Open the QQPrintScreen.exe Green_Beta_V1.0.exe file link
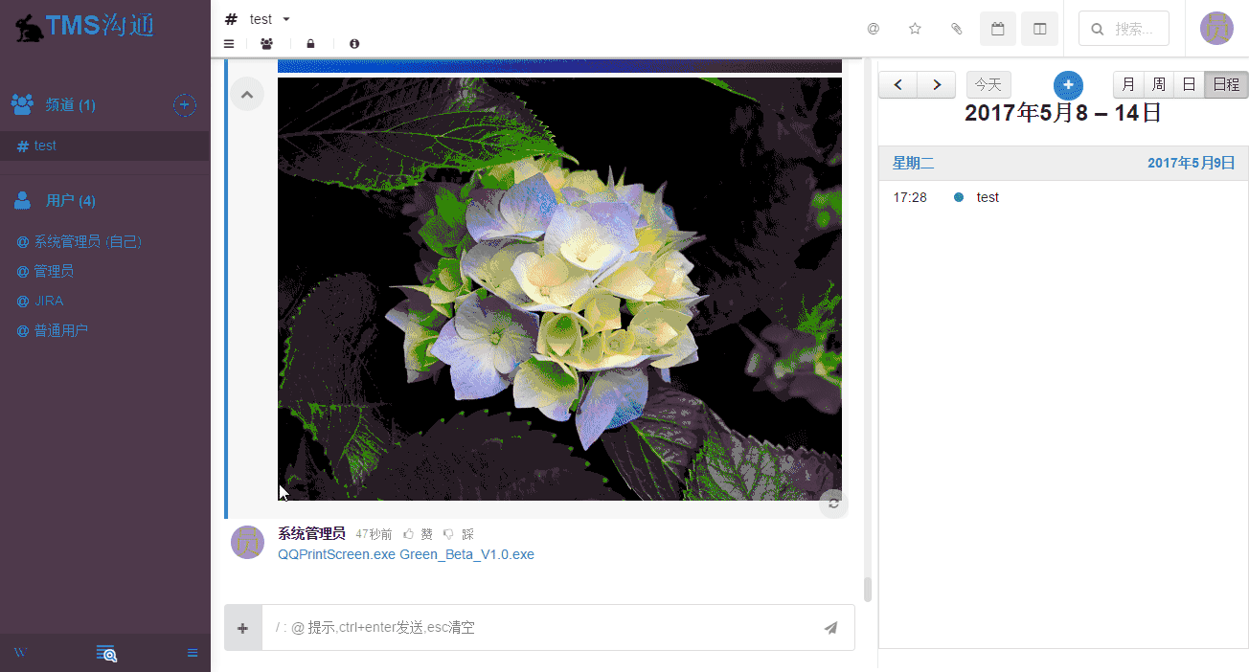 [x=406, y=554]
